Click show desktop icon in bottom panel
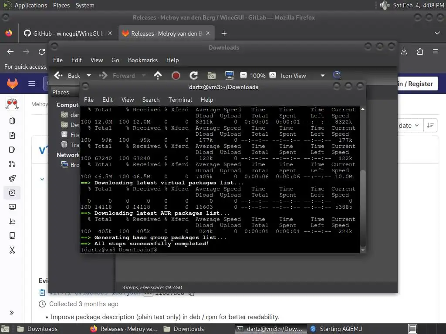446x334 pixels. 5,329
